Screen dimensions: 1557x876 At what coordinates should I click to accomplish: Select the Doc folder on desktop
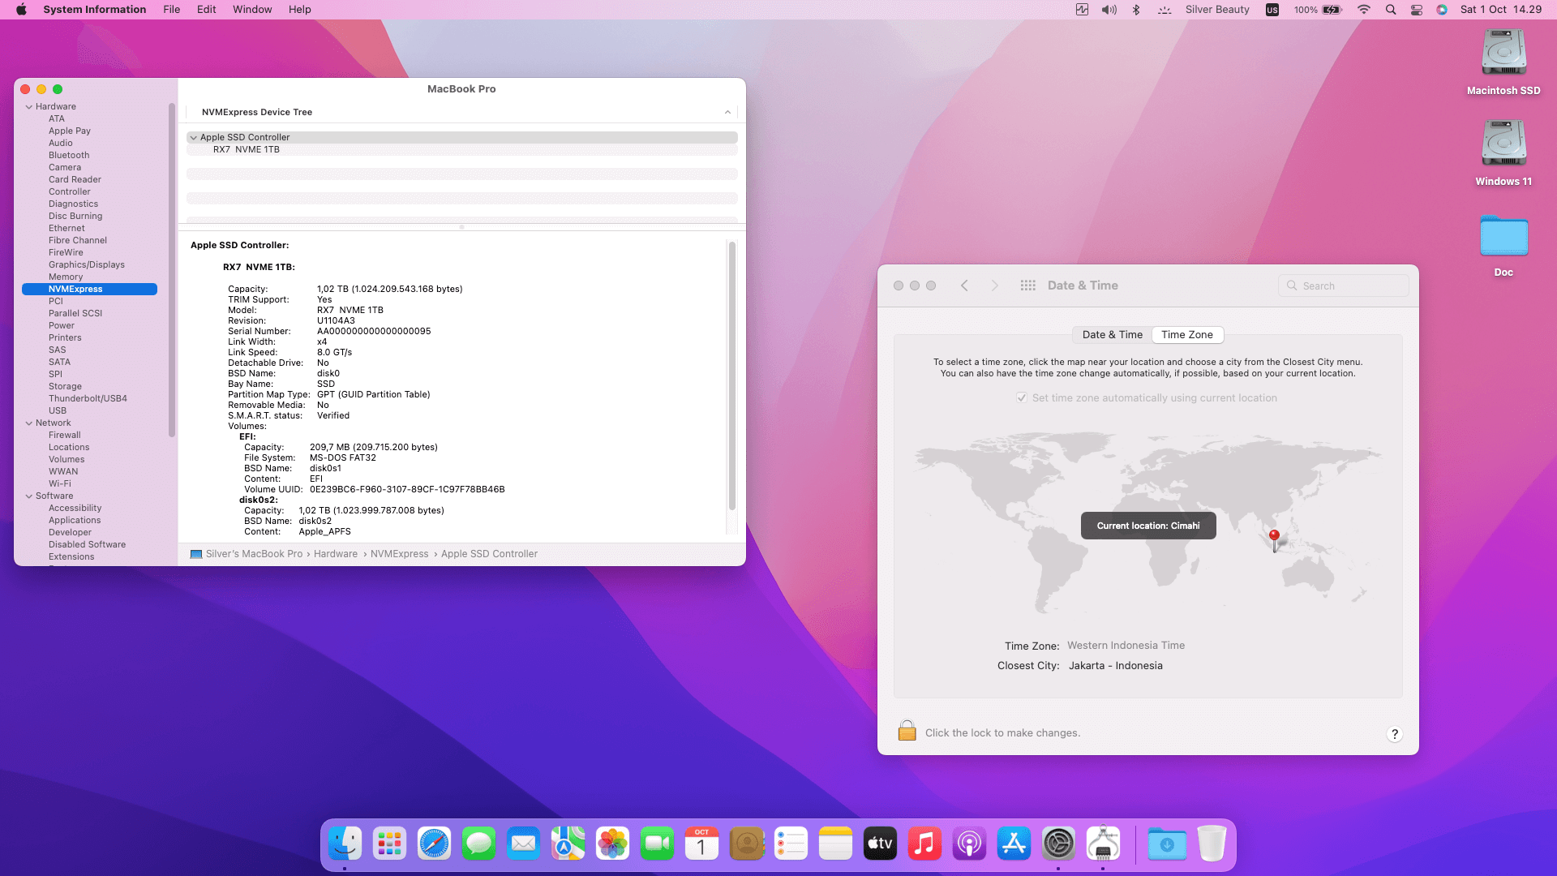click(1503, 245)
